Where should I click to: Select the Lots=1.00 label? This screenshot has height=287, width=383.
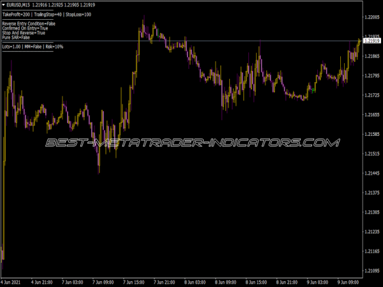11,47
